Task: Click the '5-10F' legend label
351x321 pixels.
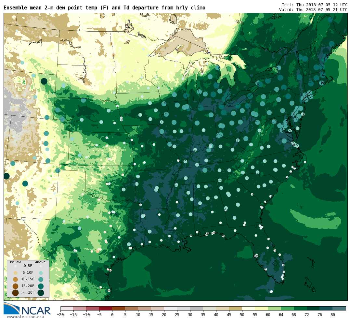Action: tap(28, 272)
